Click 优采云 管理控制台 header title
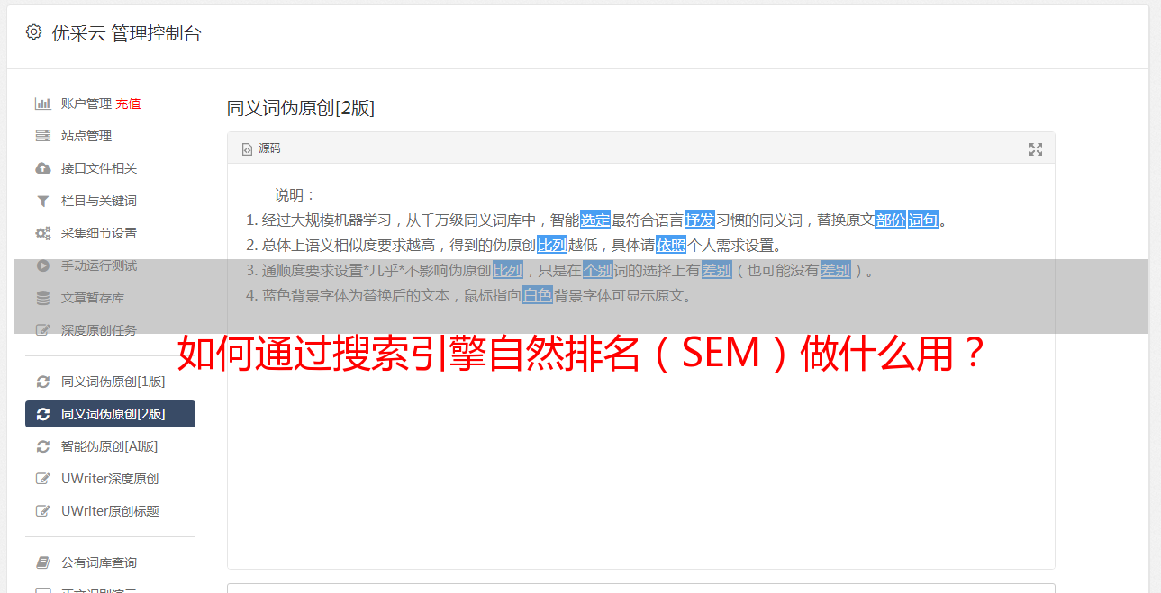 pyautogui.click(x=126, y=33)
